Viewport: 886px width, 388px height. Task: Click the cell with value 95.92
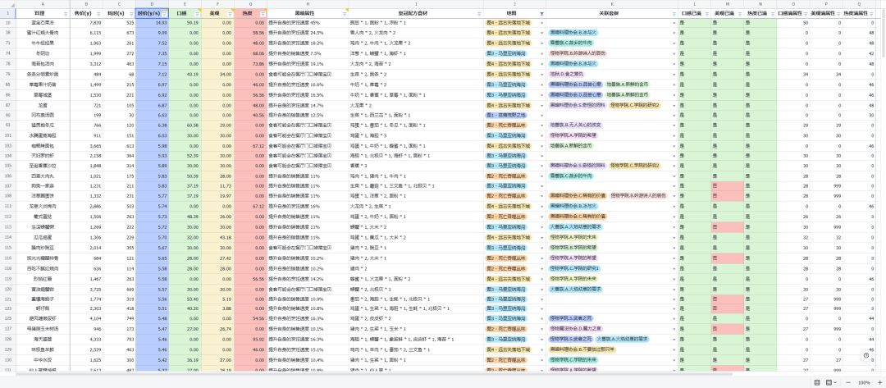coord(250,339)
